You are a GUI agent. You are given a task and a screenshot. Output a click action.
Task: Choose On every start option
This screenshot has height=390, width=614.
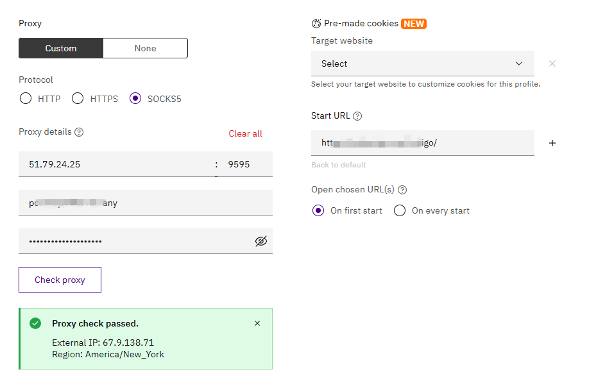click(400, 210)
